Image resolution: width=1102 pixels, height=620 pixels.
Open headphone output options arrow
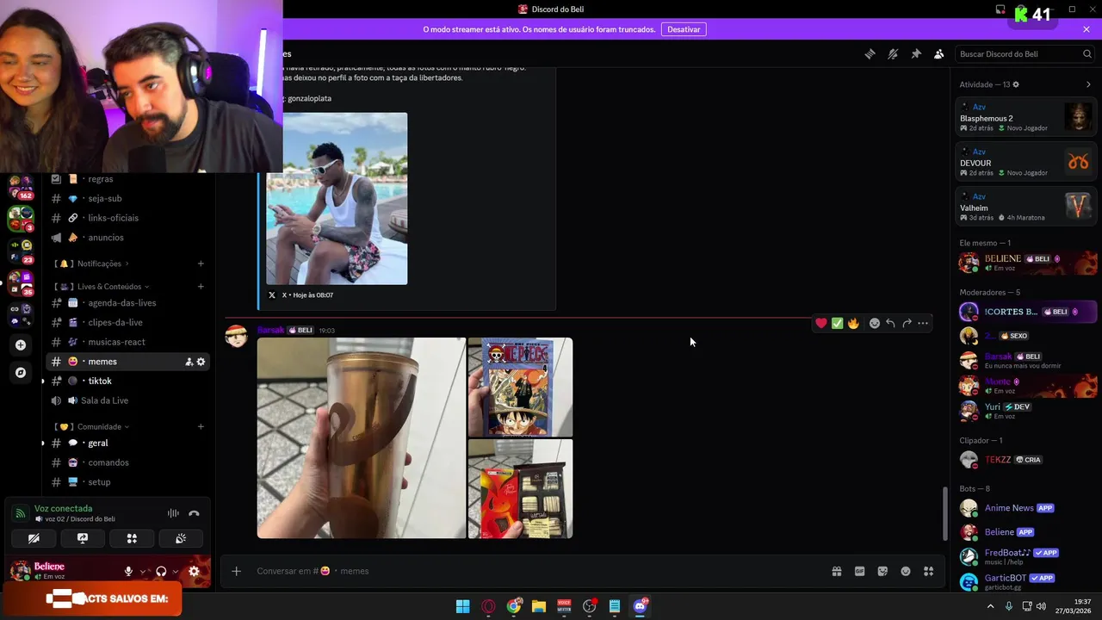[176, 571]
